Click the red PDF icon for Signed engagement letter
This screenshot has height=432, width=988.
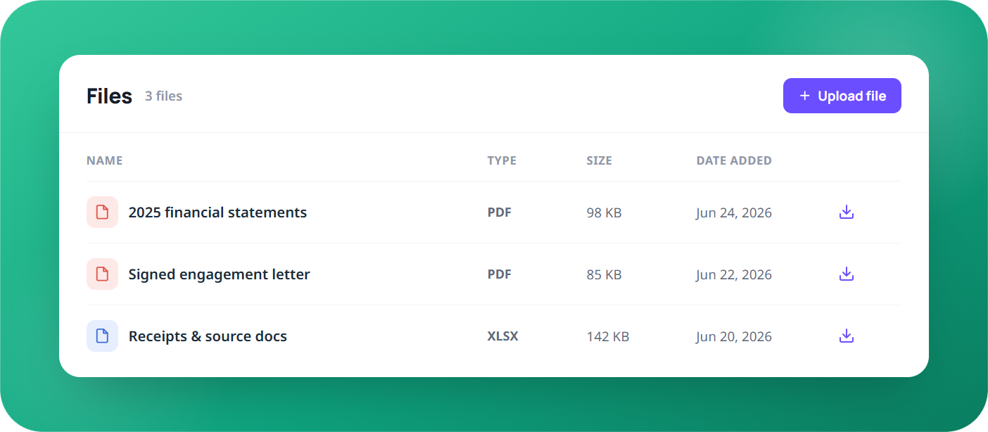(x=102, y=274)
